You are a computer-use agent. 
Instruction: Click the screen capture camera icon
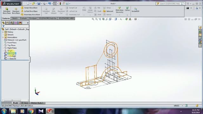(187, 8)
